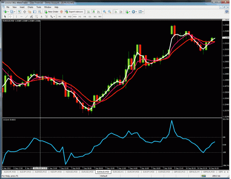
Task: Click the connection status 209/2 kb indicator
Action: coord(216,176)
